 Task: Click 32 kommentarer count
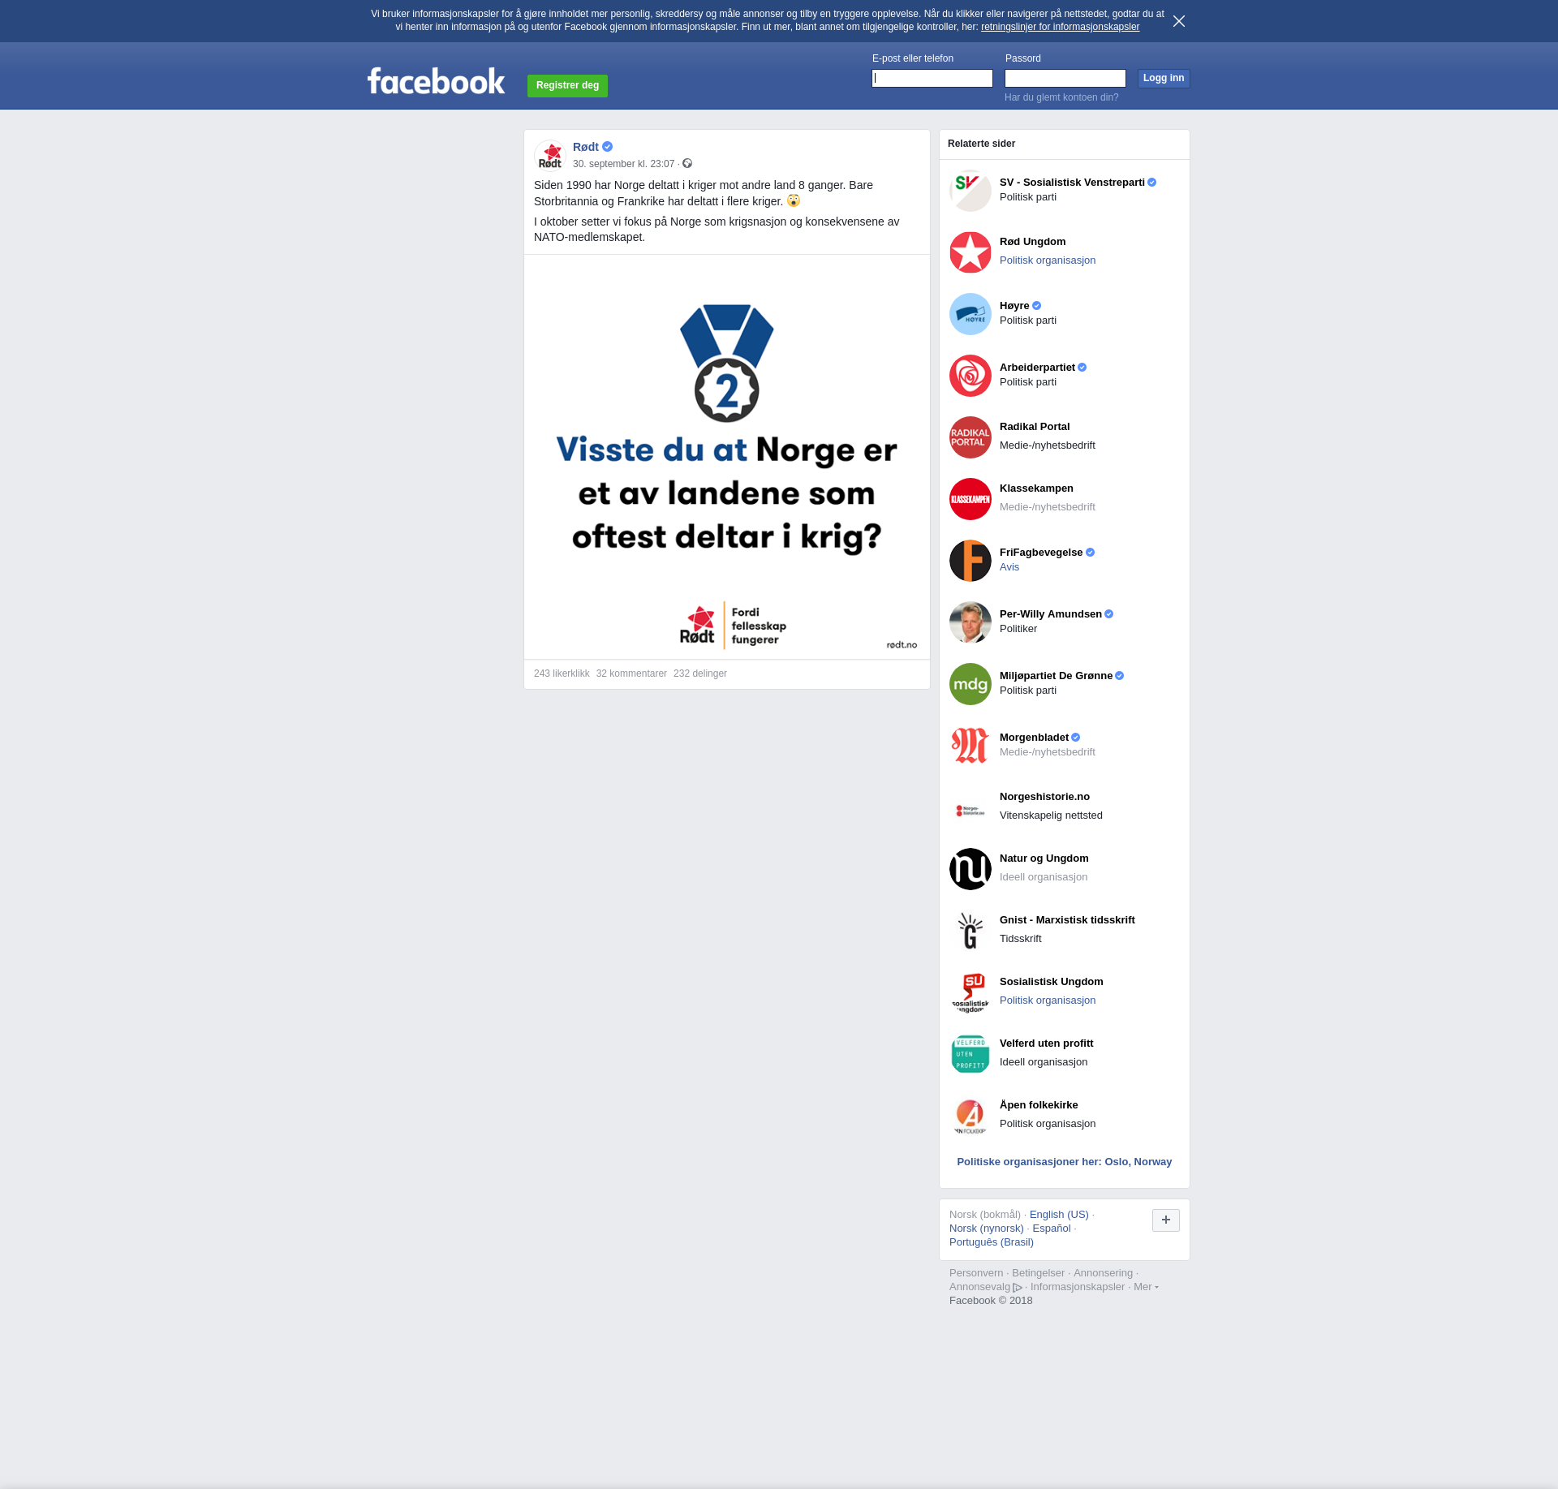[631, 673]
